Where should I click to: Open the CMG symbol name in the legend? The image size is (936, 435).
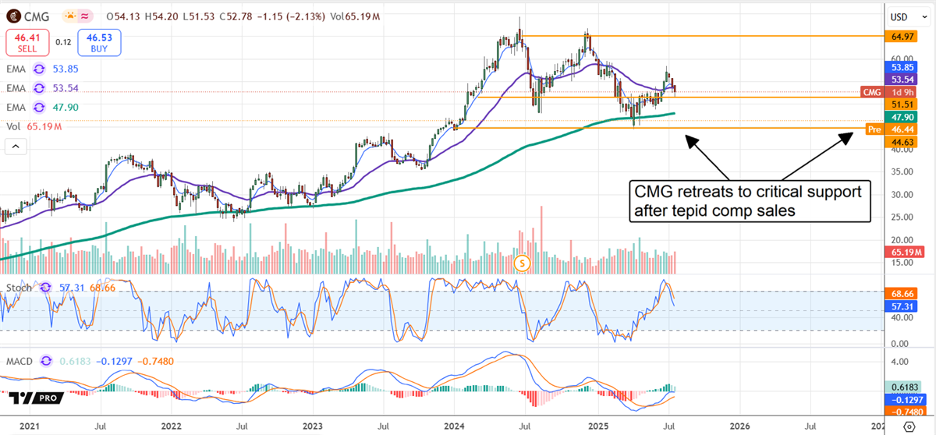tap(37, 17)
